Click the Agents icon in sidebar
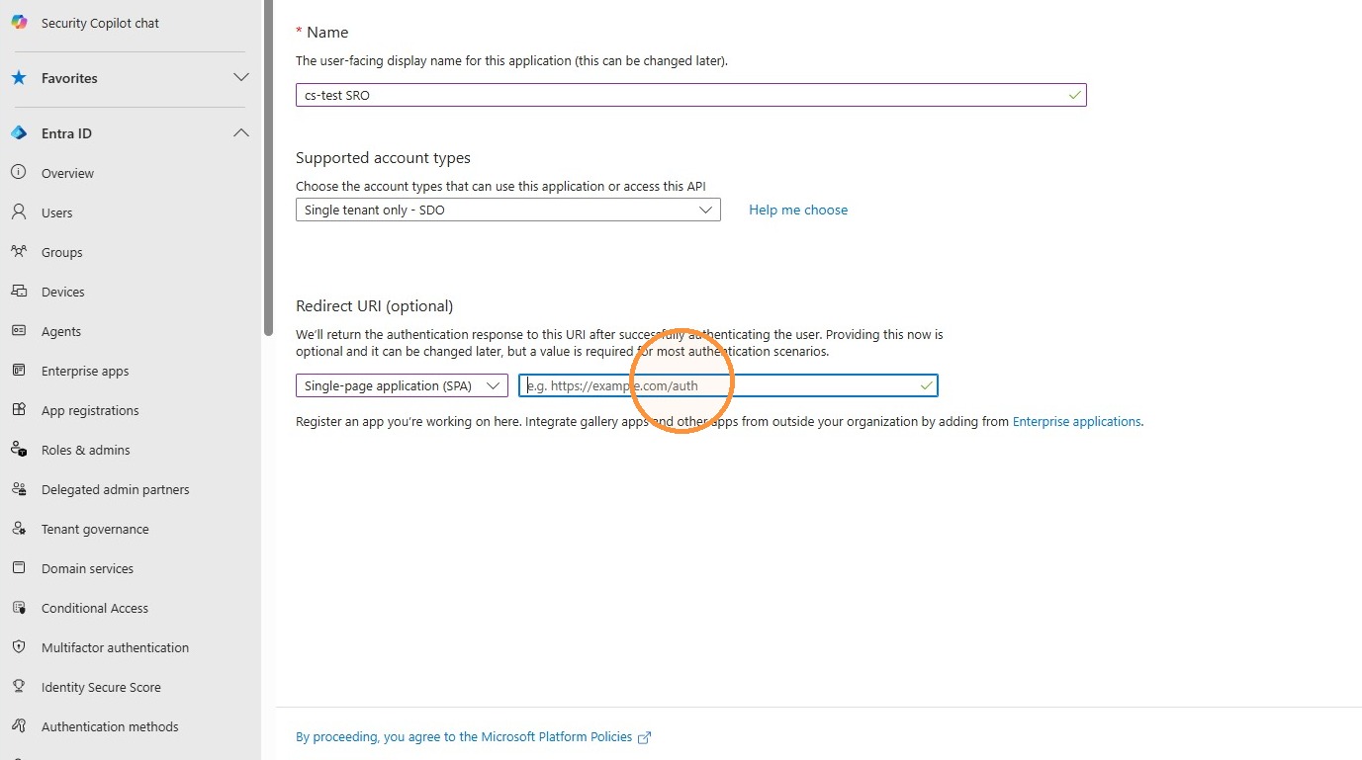Viewport: 1362px width, 760px height. coord(19,331)
